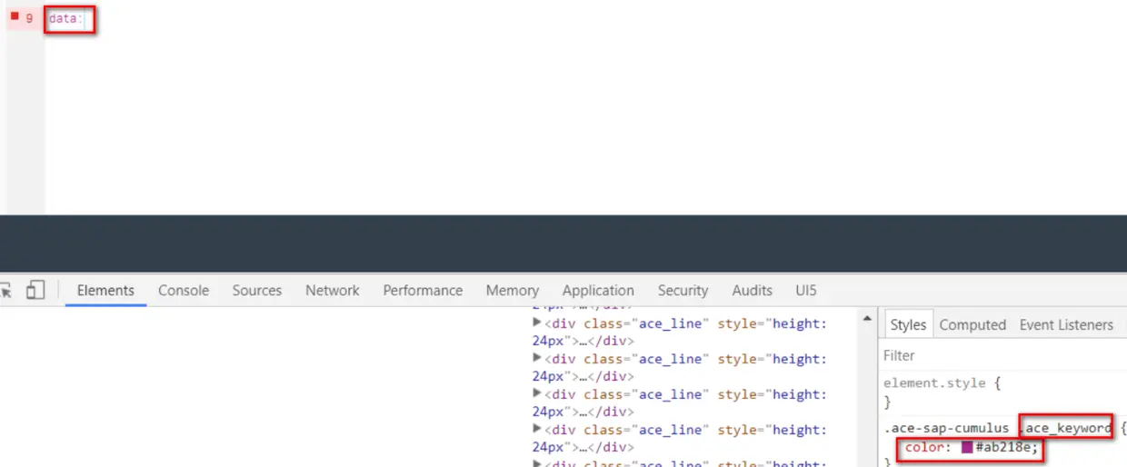Screen dimensions: 1127x467
Task: Click line number 9 in the gutter
Action: 29,17
